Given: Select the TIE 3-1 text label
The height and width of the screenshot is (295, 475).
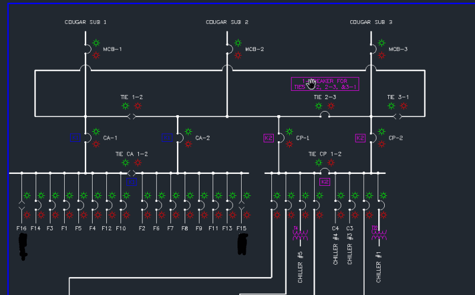Looking at the screenshot, I should point(398,97).
